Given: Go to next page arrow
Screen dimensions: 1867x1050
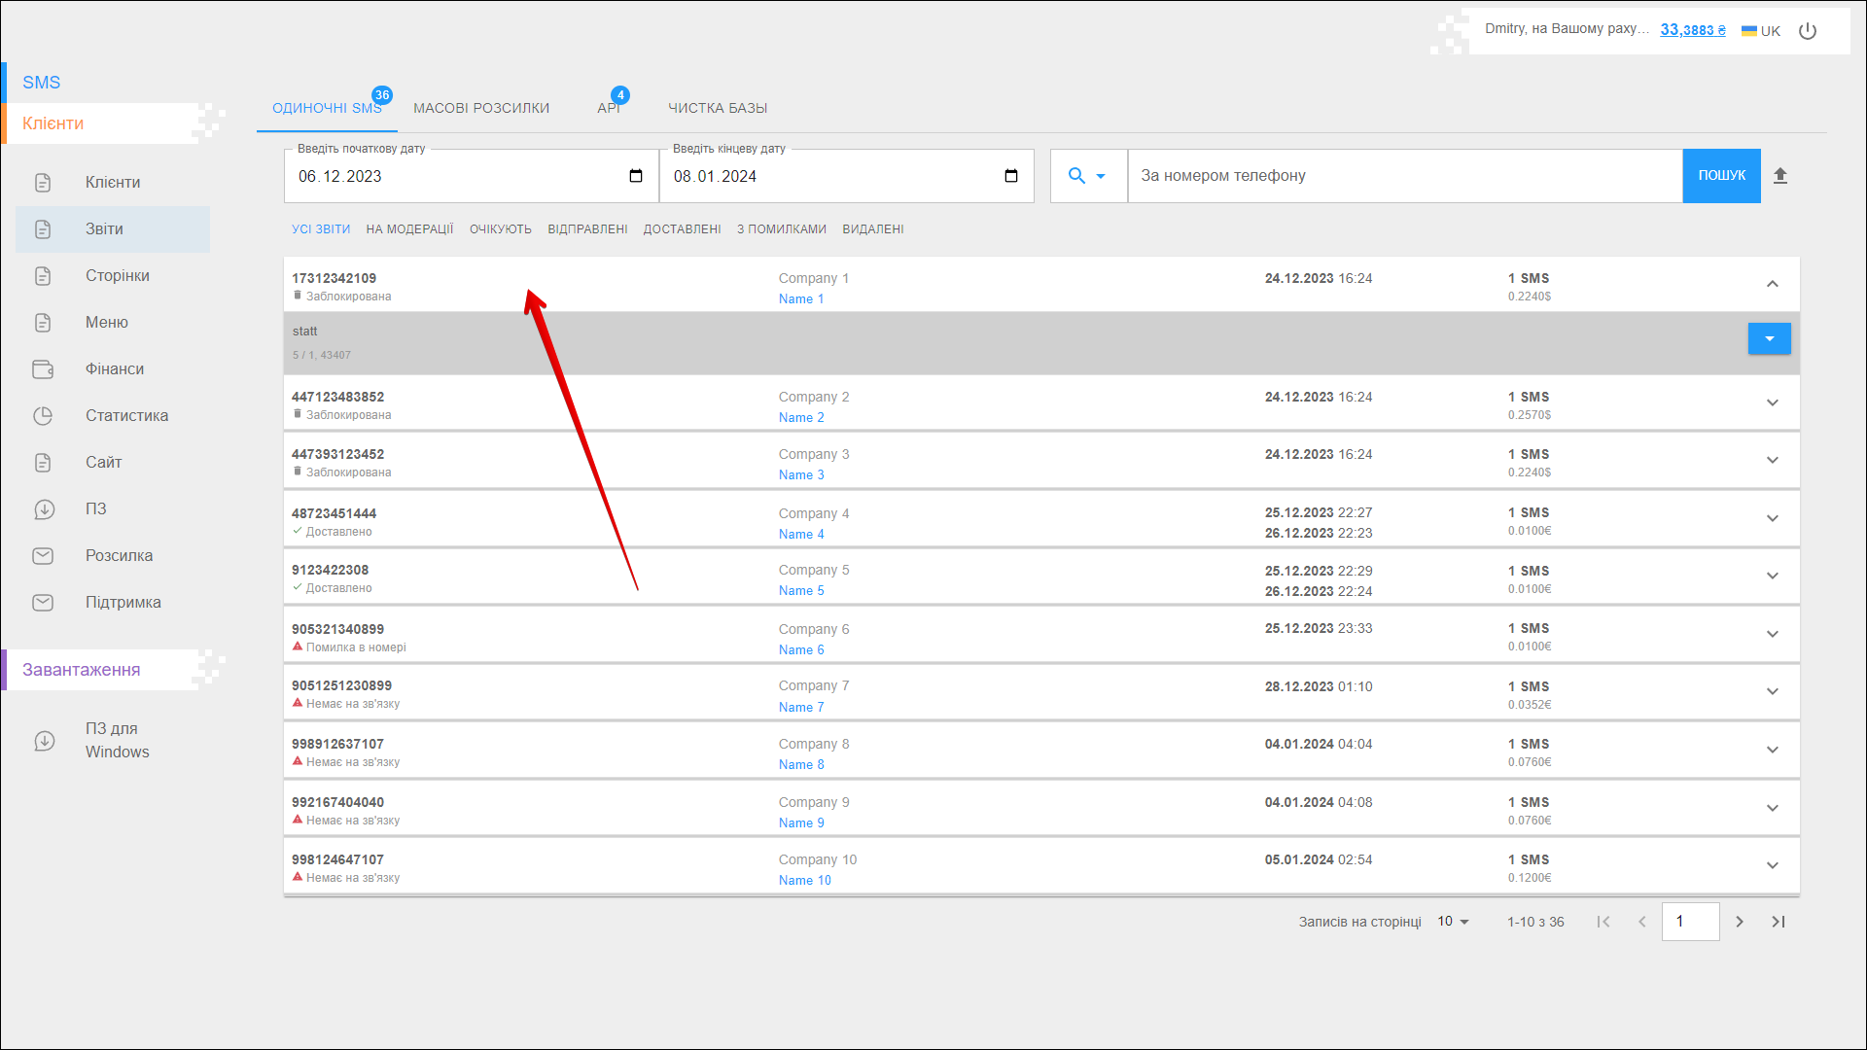Looking at the screenshot, I should (1740, 922).
